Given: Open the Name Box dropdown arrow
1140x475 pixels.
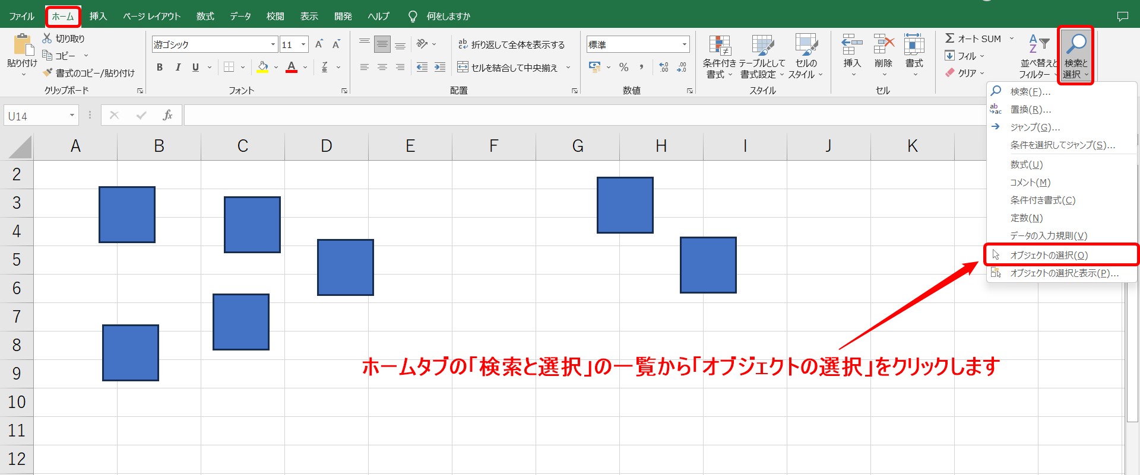Looking at the screenshot, I should pyautogui.click(x=72, y=115).
